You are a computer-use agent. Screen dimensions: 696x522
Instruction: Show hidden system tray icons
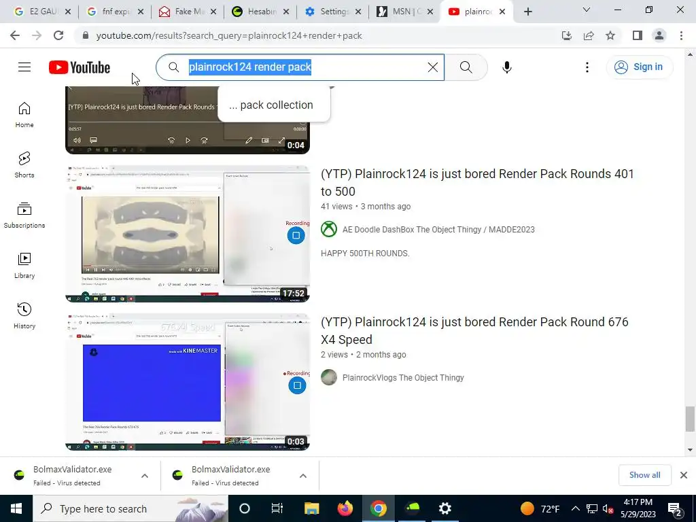575,508
